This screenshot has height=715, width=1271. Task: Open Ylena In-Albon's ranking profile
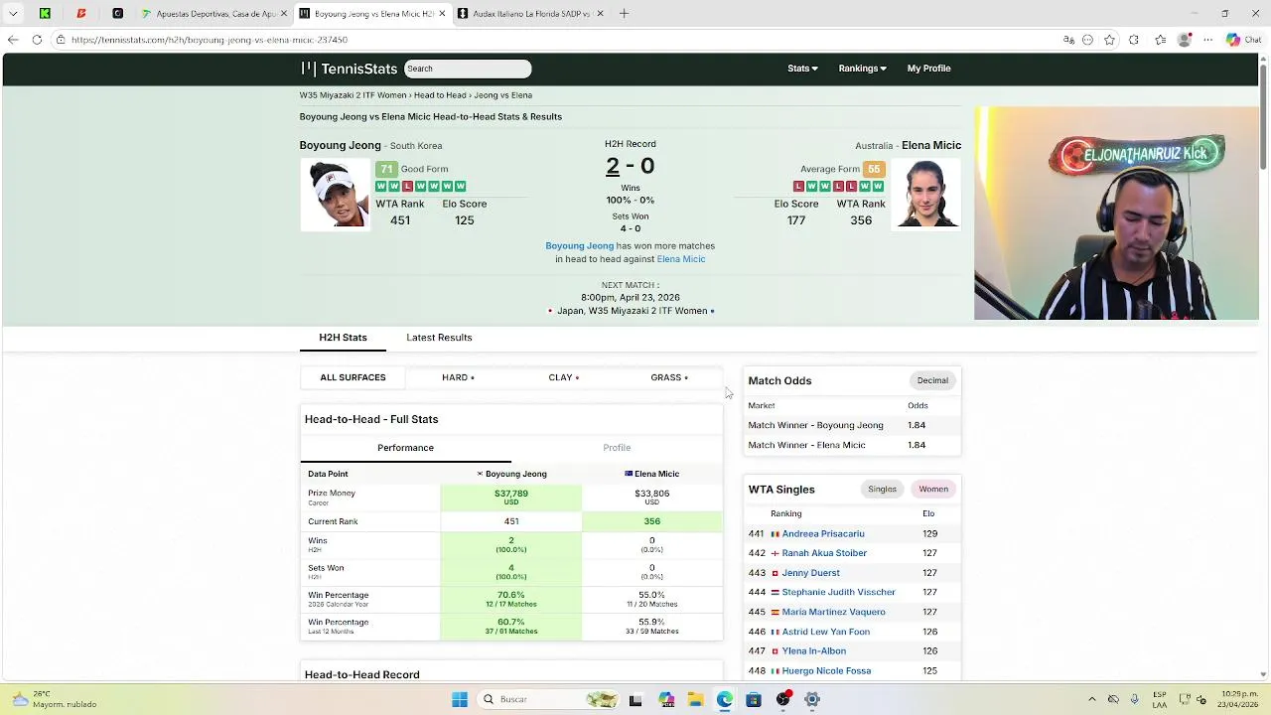[813, 651]
